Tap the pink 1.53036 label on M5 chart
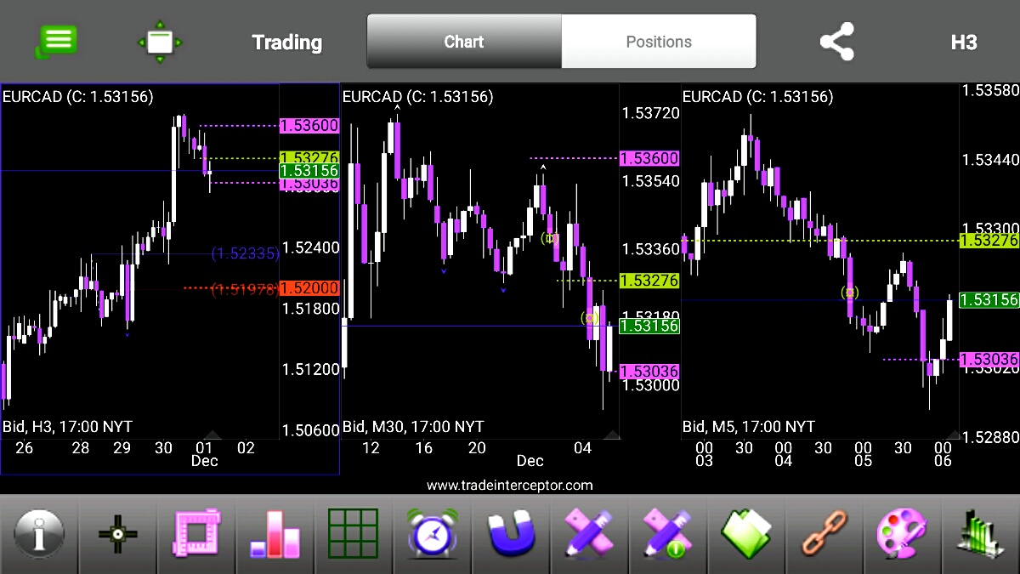Viewport: 1020px width, 574px height. pyautogui.click(x=989, y=360)
